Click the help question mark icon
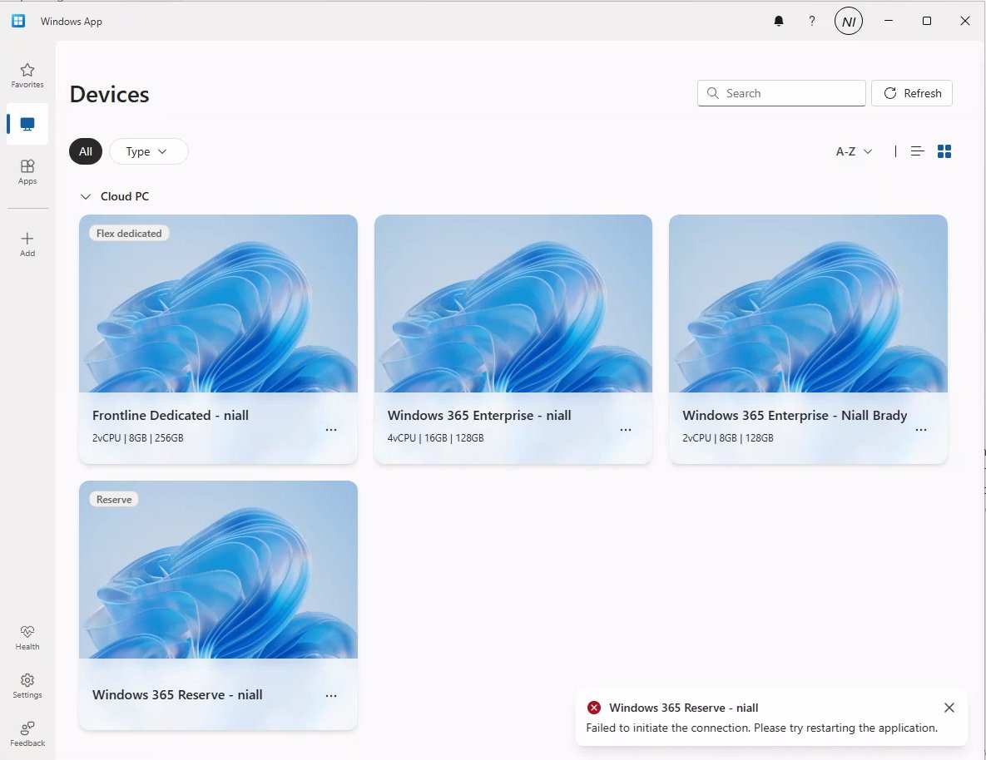Image resolution: width=986 pixels, height=760 pixels. tap(812, 21)
